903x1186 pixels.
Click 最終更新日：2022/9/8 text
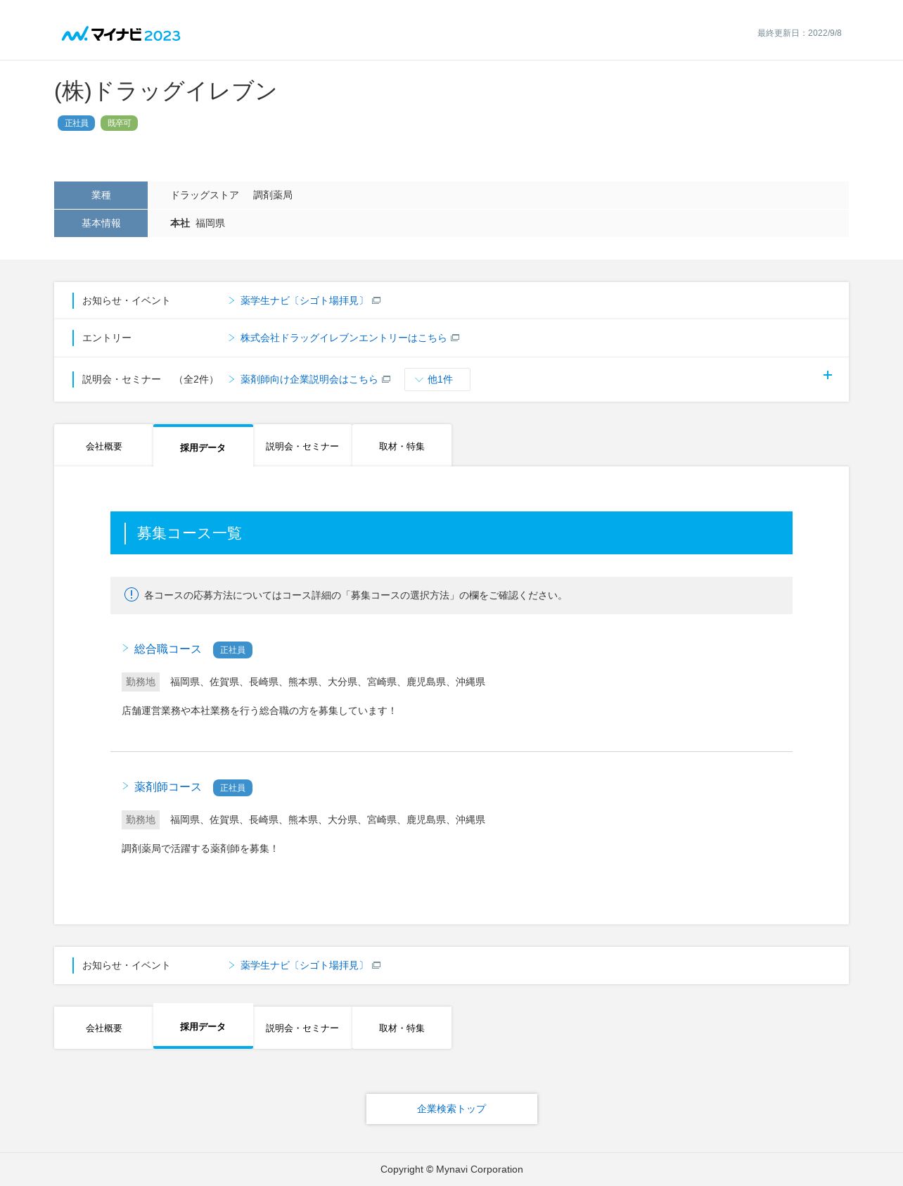[799, 33]
